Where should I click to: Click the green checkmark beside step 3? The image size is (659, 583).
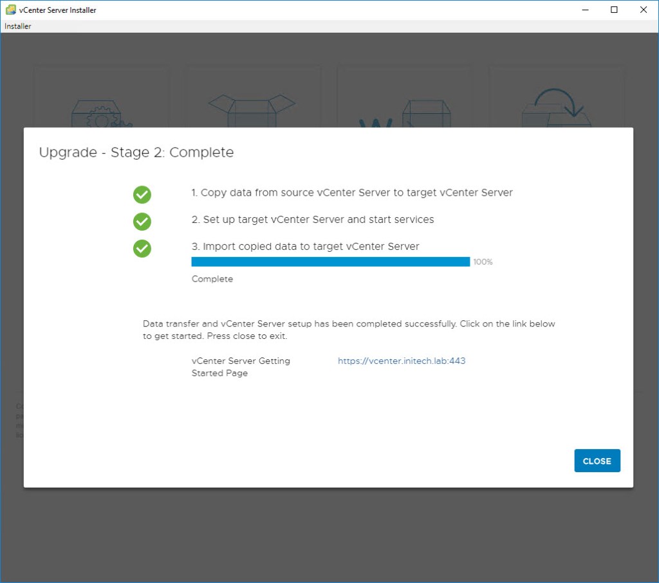click(x=142, y=249)
